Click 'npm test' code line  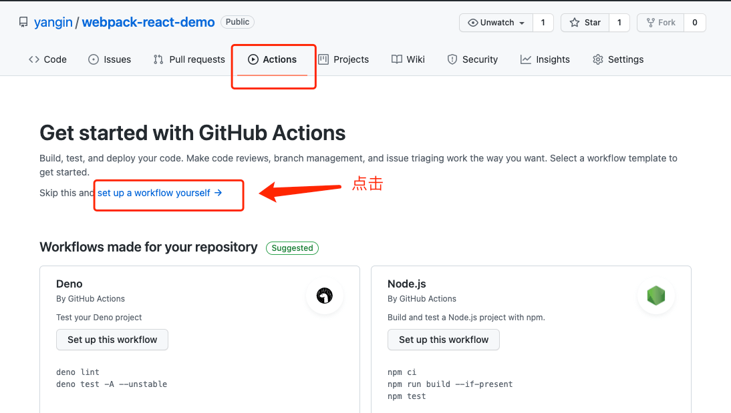point(407,396)
